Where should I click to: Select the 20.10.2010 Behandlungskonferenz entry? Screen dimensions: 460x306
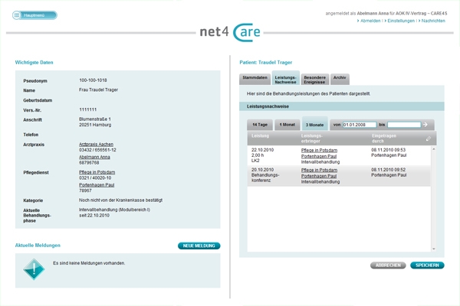pos(339,176)
